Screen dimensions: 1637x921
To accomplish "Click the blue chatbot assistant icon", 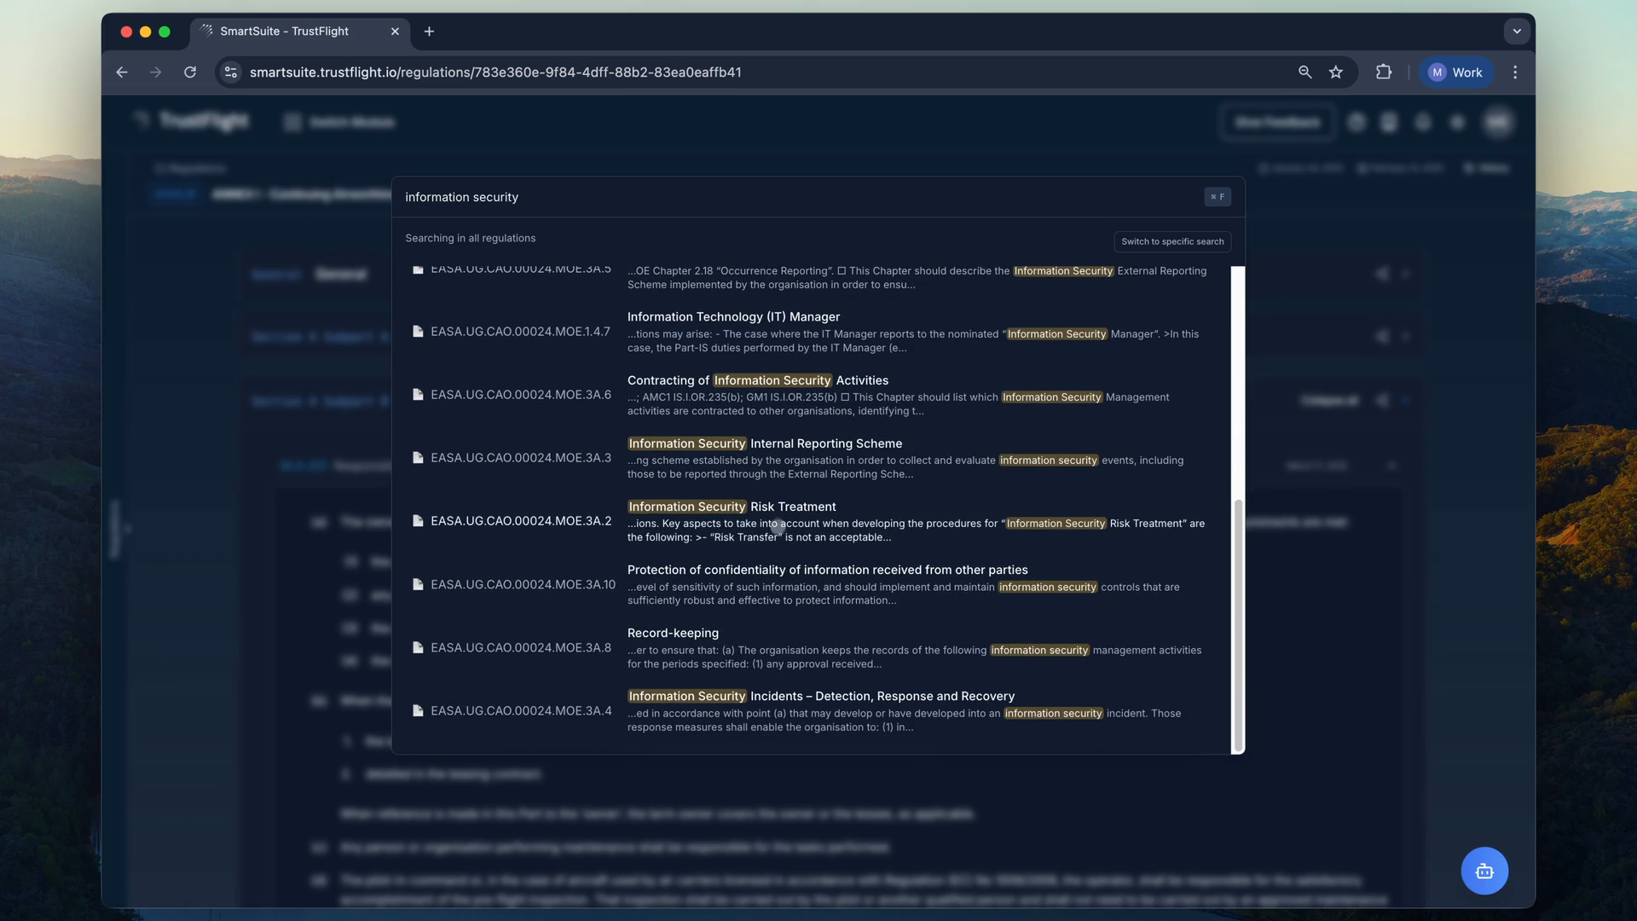I will point(1484,871).
